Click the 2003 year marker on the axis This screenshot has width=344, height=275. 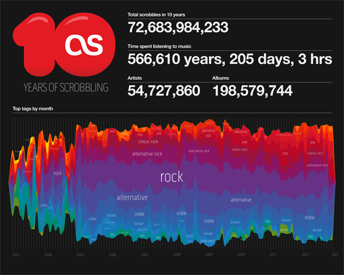16,255
